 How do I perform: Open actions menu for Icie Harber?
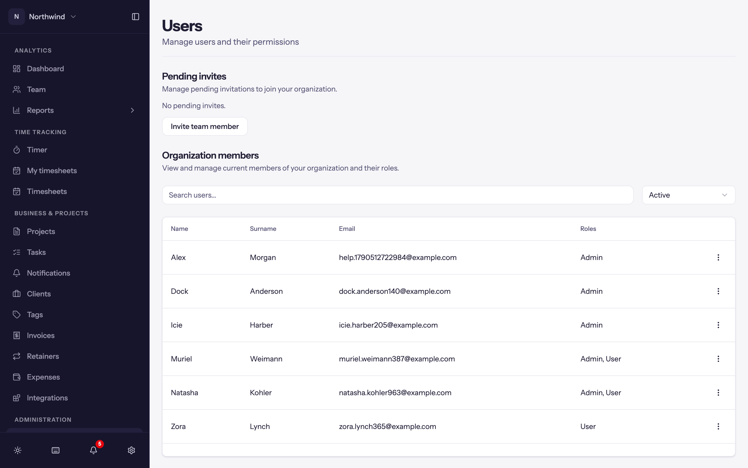(718, 325)
